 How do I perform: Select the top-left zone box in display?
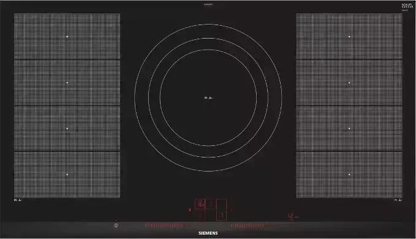[200, 204]
